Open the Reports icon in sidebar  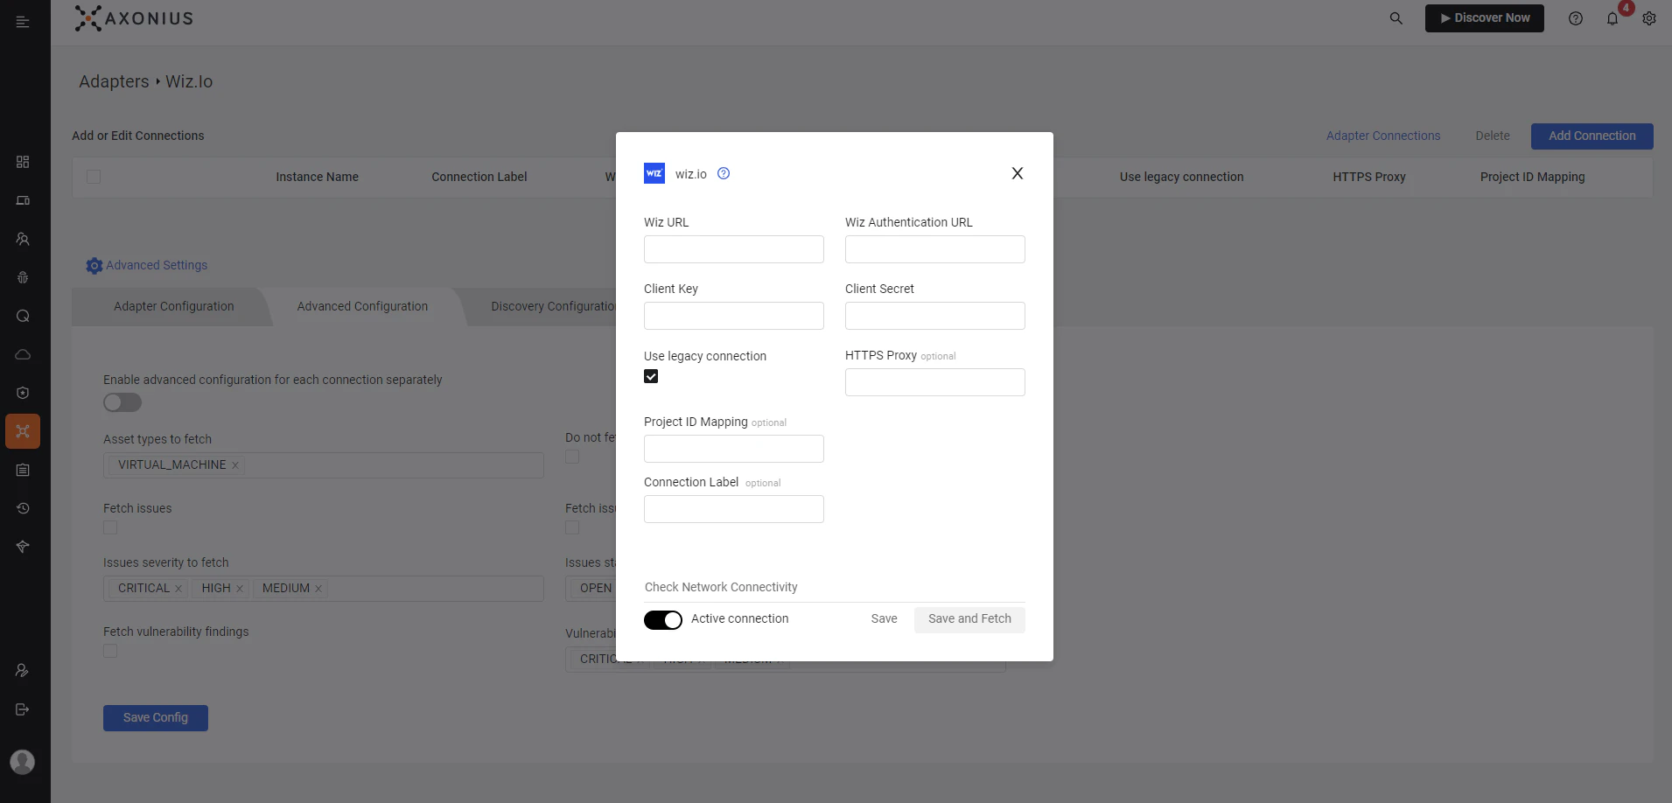click(23, 470)
